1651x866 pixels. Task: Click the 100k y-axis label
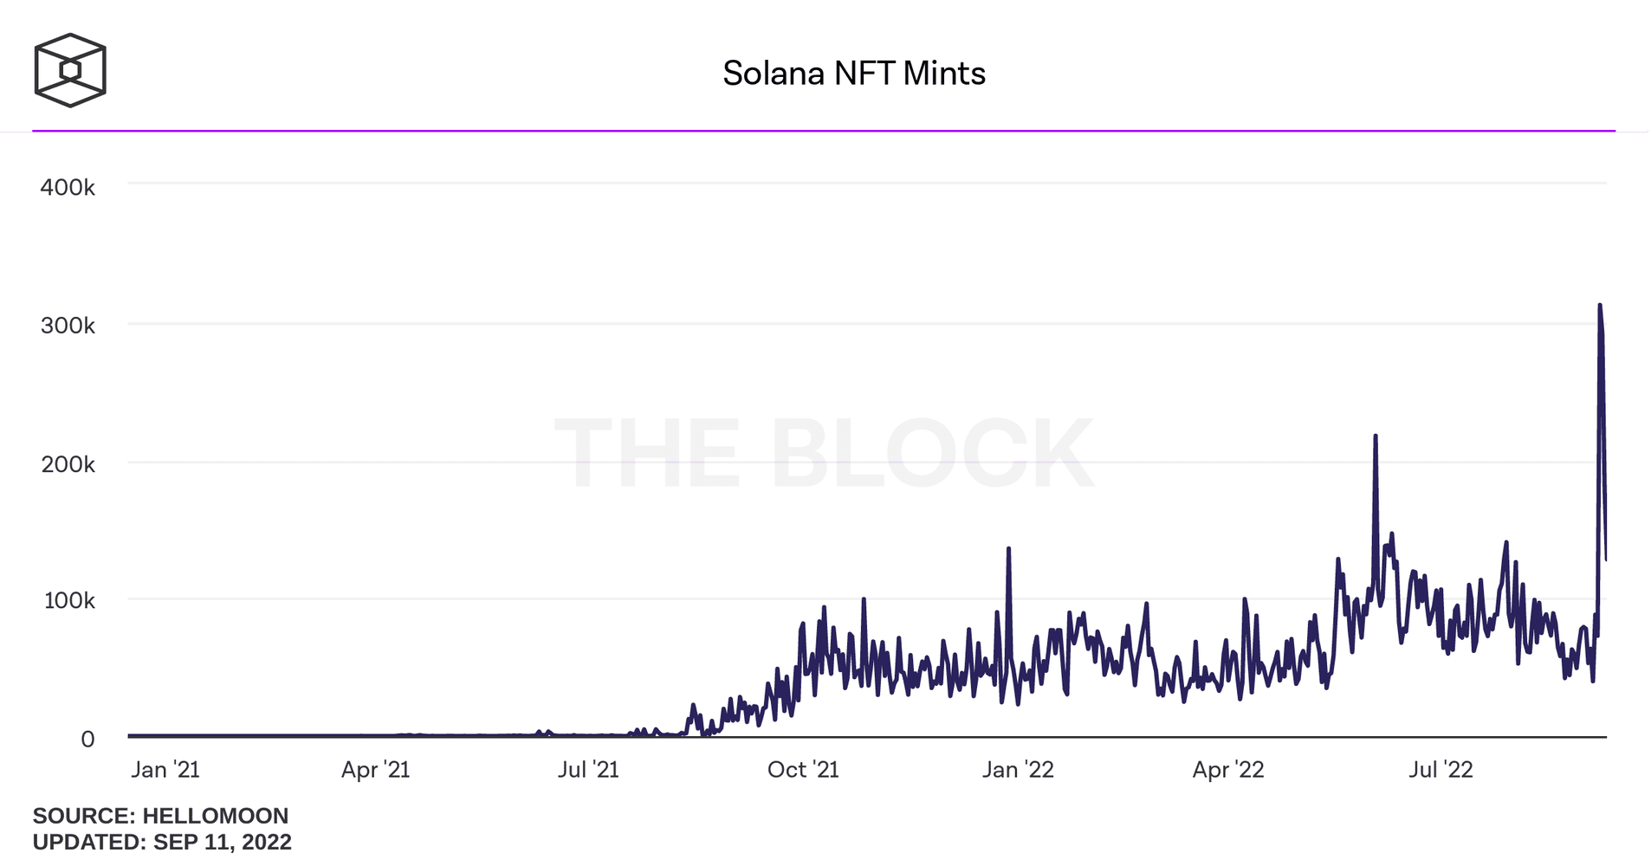(69, 600)
